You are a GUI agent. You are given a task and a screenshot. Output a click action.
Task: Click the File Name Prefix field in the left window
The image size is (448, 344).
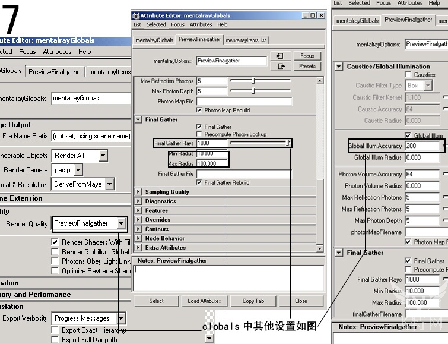(91, 136)
